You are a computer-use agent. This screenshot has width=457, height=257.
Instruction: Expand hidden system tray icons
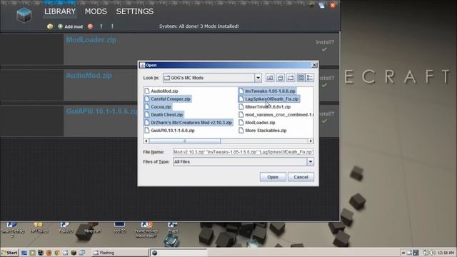click(x=403, y=253)
